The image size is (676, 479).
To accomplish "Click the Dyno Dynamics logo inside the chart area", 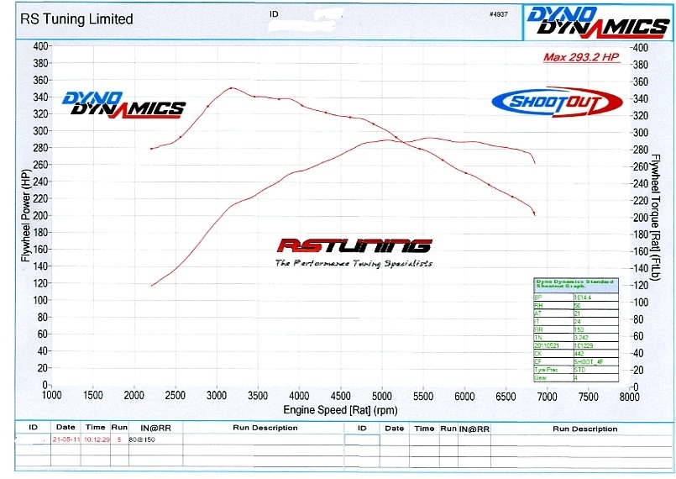I will [x=123, y=104].
